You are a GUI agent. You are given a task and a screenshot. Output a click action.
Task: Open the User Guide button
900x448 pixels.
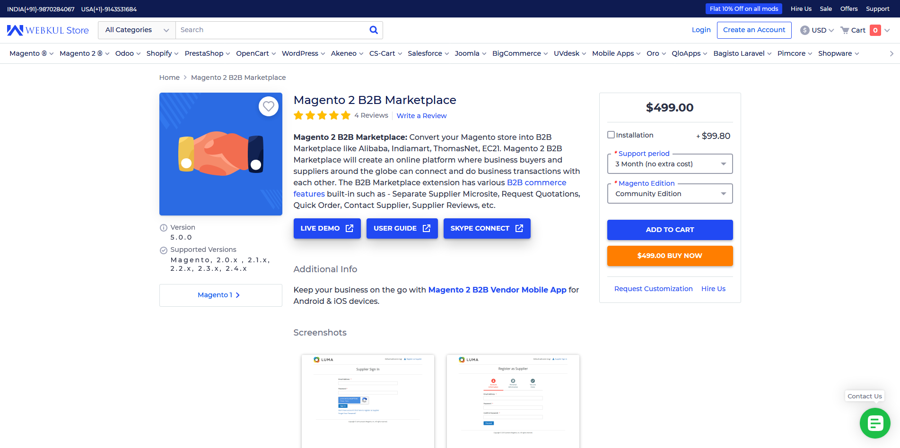click(x=402, y=228)
